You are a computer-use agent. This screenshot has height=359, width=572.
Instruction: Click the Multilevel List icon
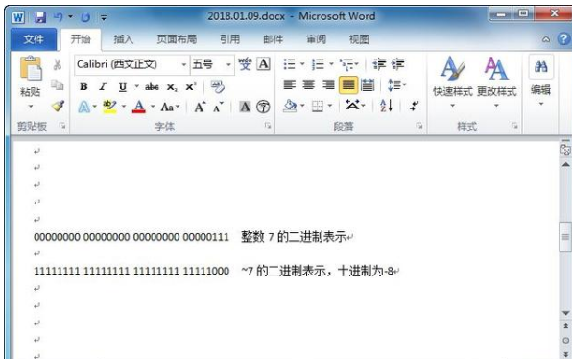click(x=346, y=64)
